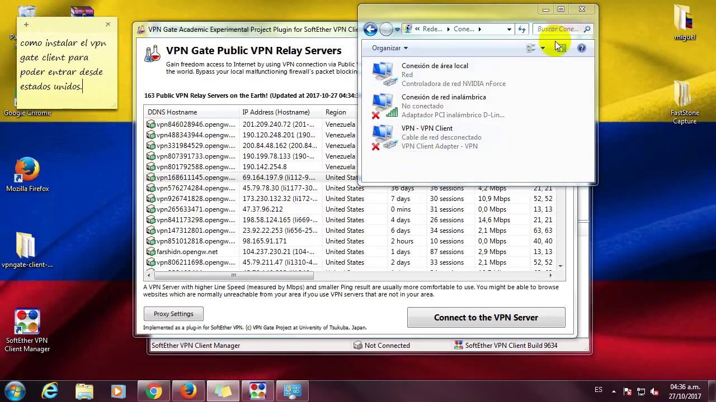This screenshot has height=402, width=716.
Task: Click volume icon in system tray
Action: [x=654, y=391]
